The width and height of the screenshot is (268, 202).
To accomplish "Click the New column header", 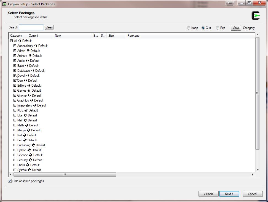I will click(x=73, y=36).
